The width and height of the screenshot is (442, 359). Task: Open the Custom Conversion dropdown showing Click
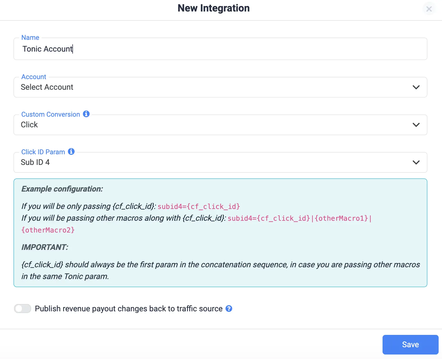tap(220, 125)
